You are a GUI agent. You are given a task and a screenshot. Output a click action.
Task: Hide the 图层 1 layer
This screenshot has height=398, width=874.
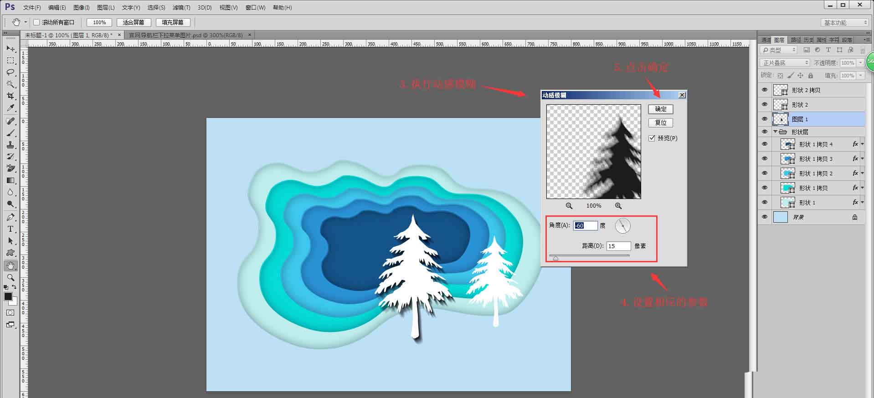click(765, 119)
